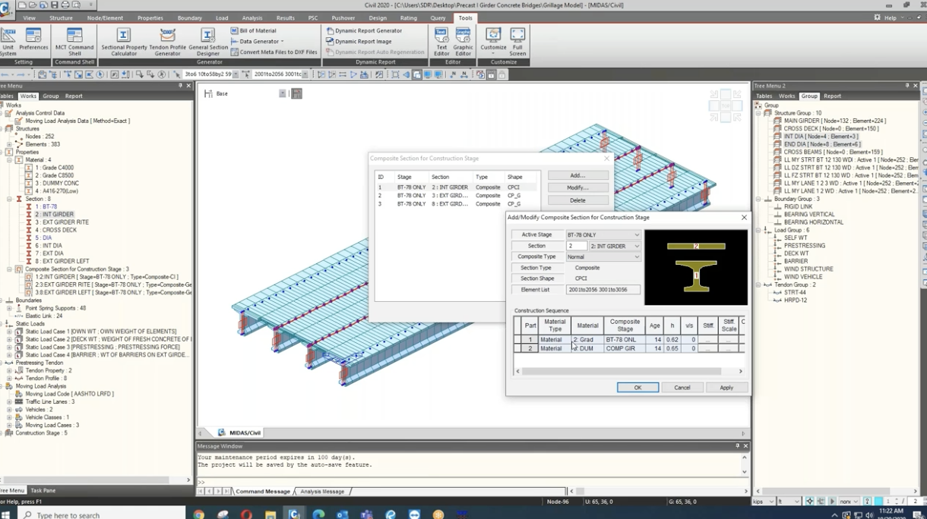Image resolution: width=927 pixels, height=519 pixels.
Task: Collapse the Load Group in Tree Menu 2
Action: pyautogui.click(x=758, y=230)
